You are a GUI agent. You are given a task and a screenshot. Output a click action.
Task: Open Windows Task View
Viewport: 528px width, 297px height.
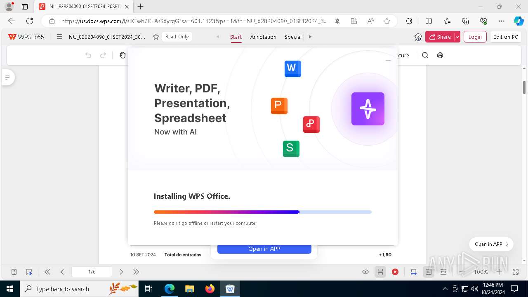pyautogui.click(x=148, y=289)
